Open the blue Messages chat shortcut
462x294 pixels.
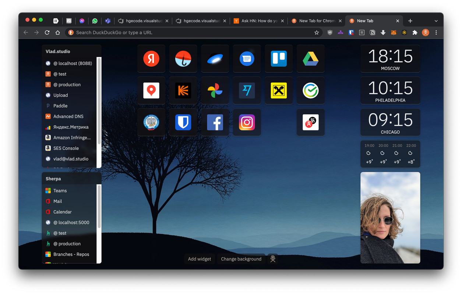coord(247,58)
